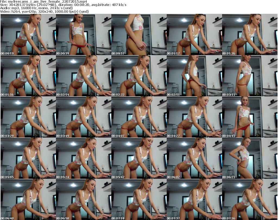
Task: Pick the frame marked 00:05:42
Action: point(139,158)
